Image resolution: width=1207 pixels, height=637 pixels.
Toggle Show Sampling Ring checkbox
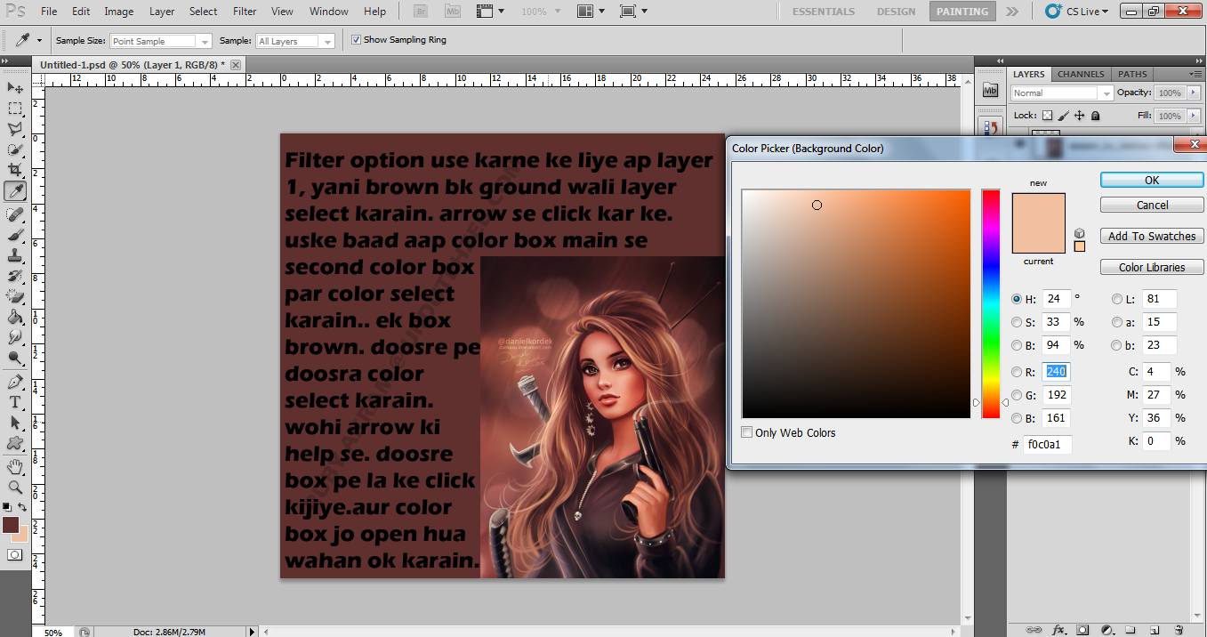tap(357, 40)
